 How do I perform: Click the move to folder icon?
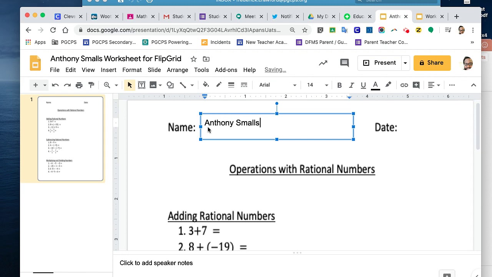[206, 59]
